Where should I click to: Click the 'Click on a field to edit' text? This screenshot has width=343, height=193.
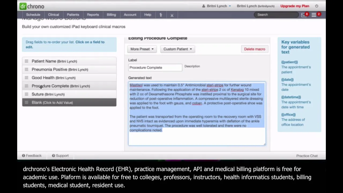[65, 44]
